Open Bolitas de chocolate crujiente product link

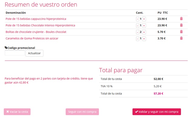click(36, 32)
